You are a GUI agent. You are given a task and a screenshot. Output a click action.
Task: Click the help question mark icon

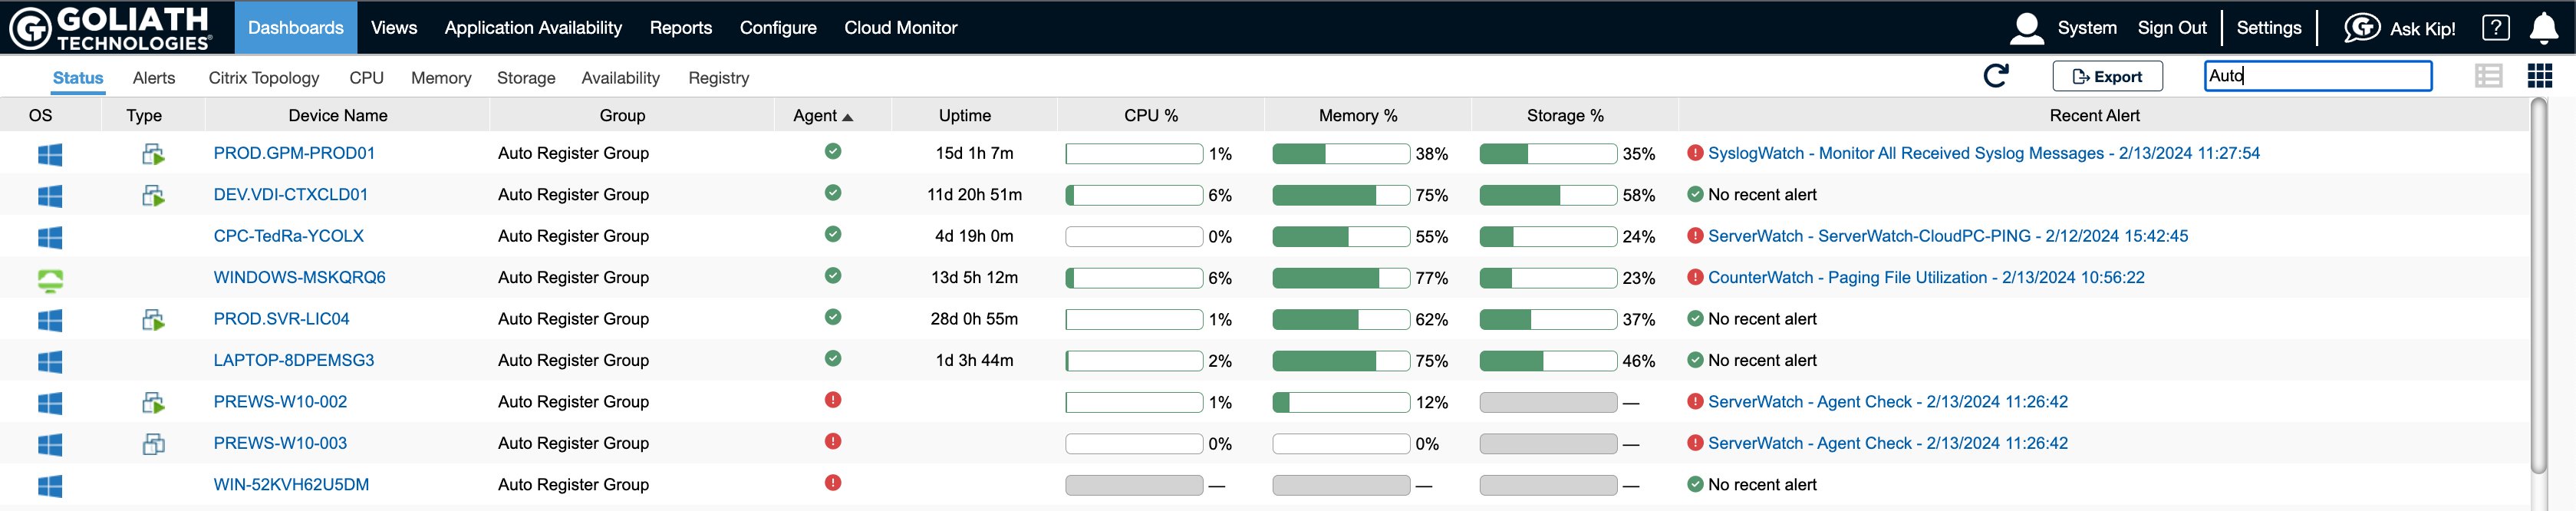click(x=2495, y=27)
